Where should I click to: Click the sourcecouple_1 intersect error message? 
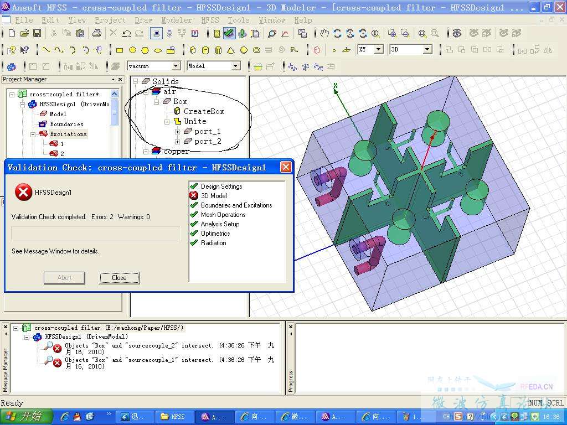(x=169, y=363)
